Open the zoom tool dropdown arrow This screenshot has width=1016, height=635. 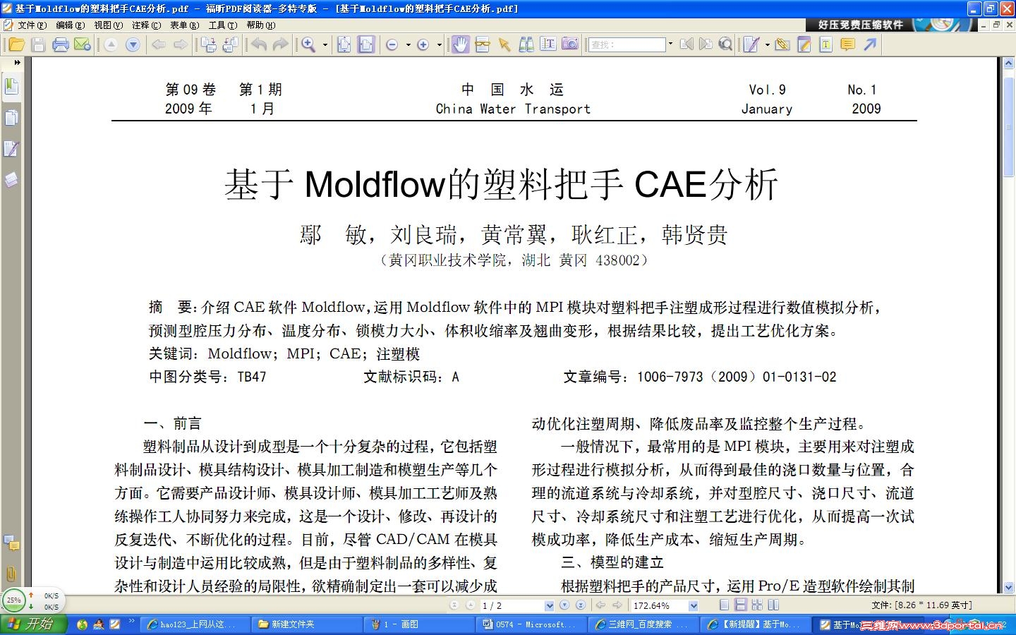pyautogui.click(x=325, y=44)
